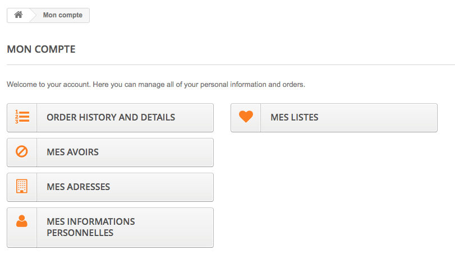The height and width of the screenshot is (268, 455).
Task: Click the person silhouette personal info icon
Action: pyautogui.click(x=22, y=221)
